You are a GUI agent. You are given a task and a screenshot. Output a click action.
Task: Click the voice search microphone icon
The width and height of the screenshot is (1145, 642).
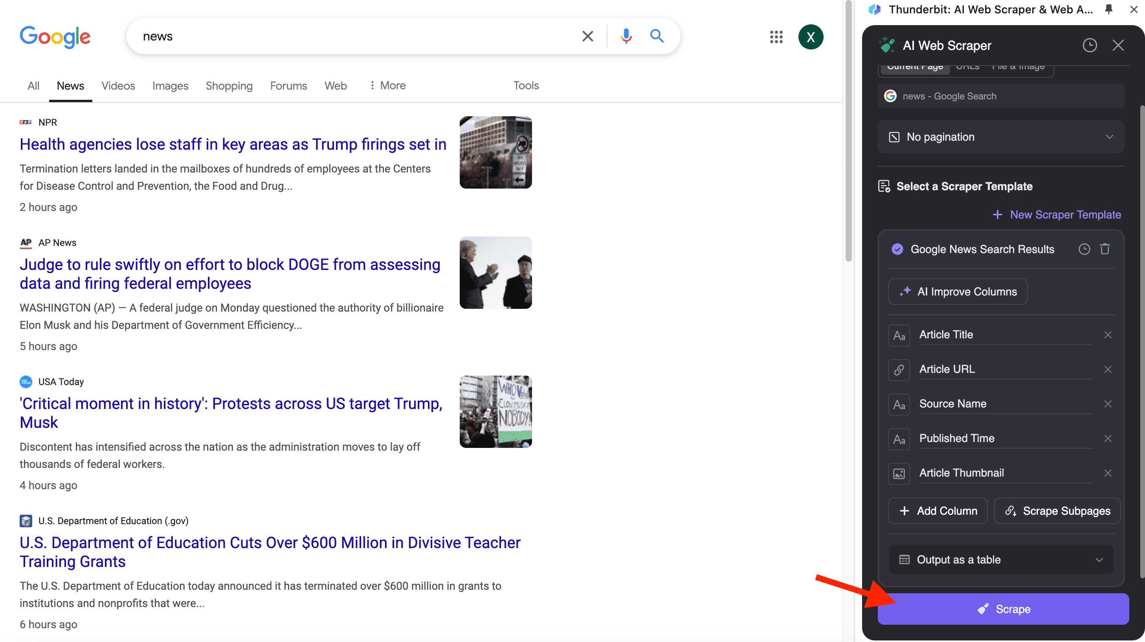click(626, 36)
